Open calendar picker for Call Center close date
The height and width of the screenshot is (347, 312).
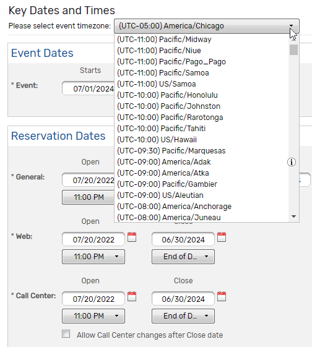click(x=222, y=296)
